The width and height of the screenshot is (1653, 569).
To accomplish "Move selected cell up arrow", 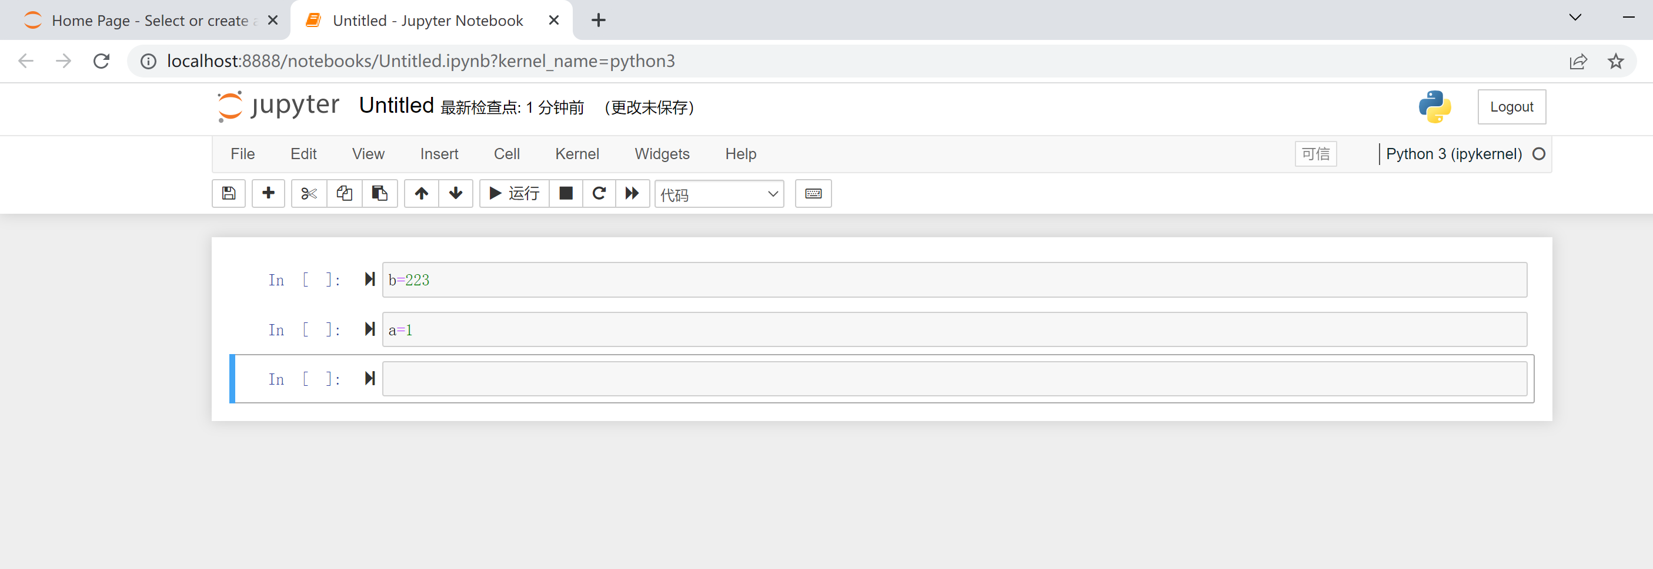I will click(x=422, y=194).
